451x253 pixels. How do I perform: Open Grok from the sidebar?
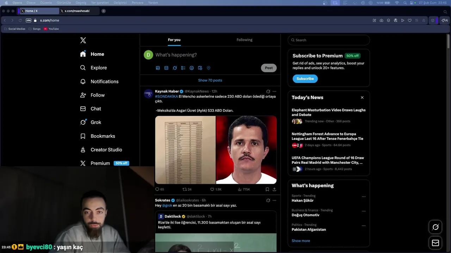click(91, 122)
